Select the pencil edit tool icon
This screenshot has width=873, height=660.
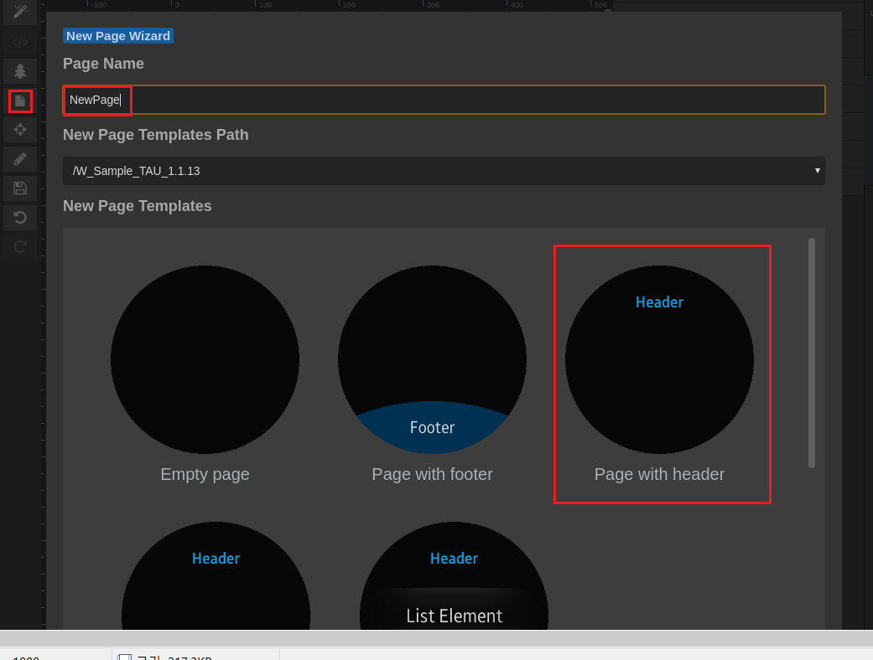19,159
